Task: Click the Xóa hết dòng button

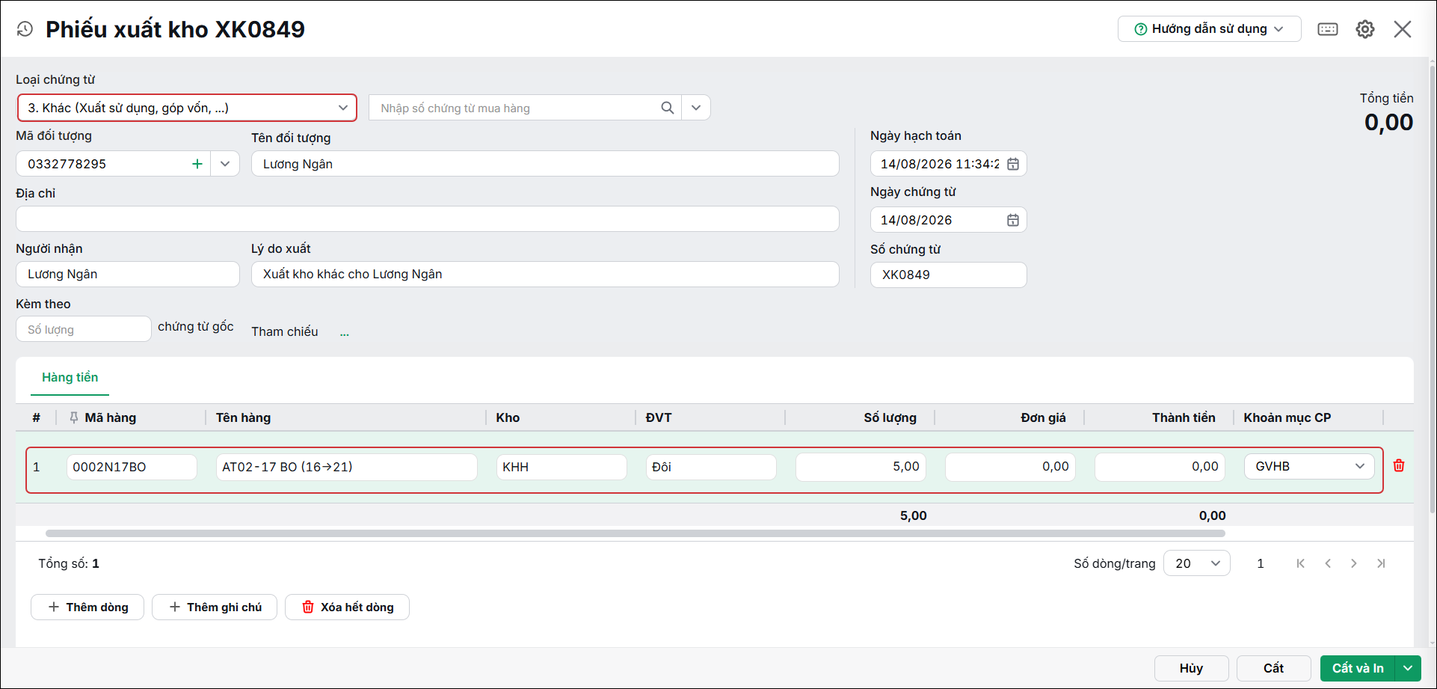Action: pyautogui.click(x=347, y=607)
